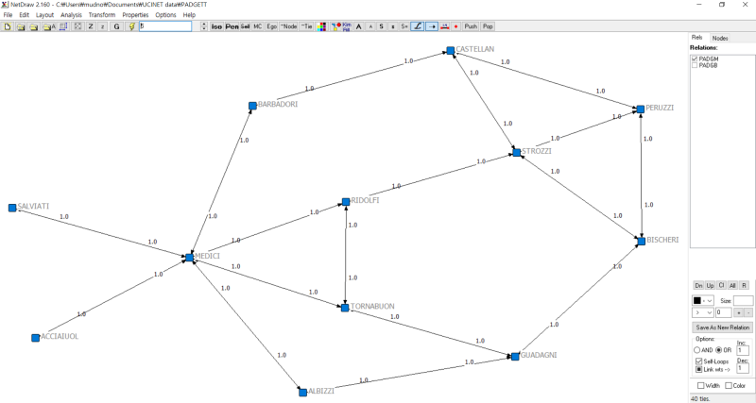Click the small z zoom icon
756x403 pixels.
(x=102, y=26)
